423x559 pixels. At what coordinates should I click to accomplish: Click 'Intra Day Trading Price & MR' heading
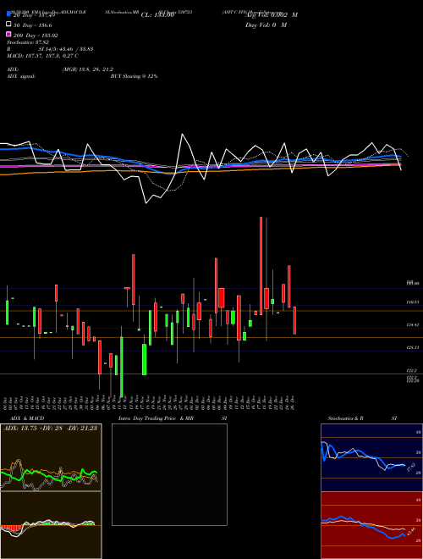(x=156, y=418)
